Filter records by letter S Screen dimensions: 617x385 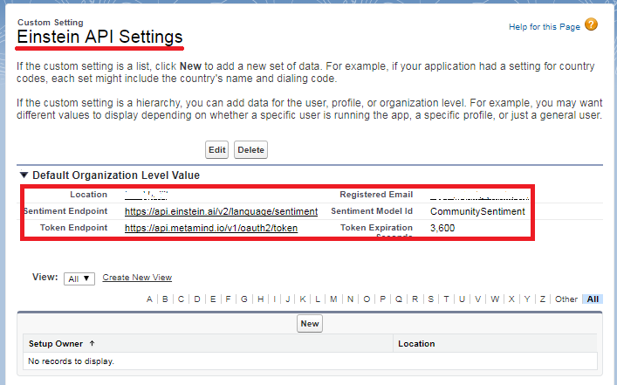431,299
